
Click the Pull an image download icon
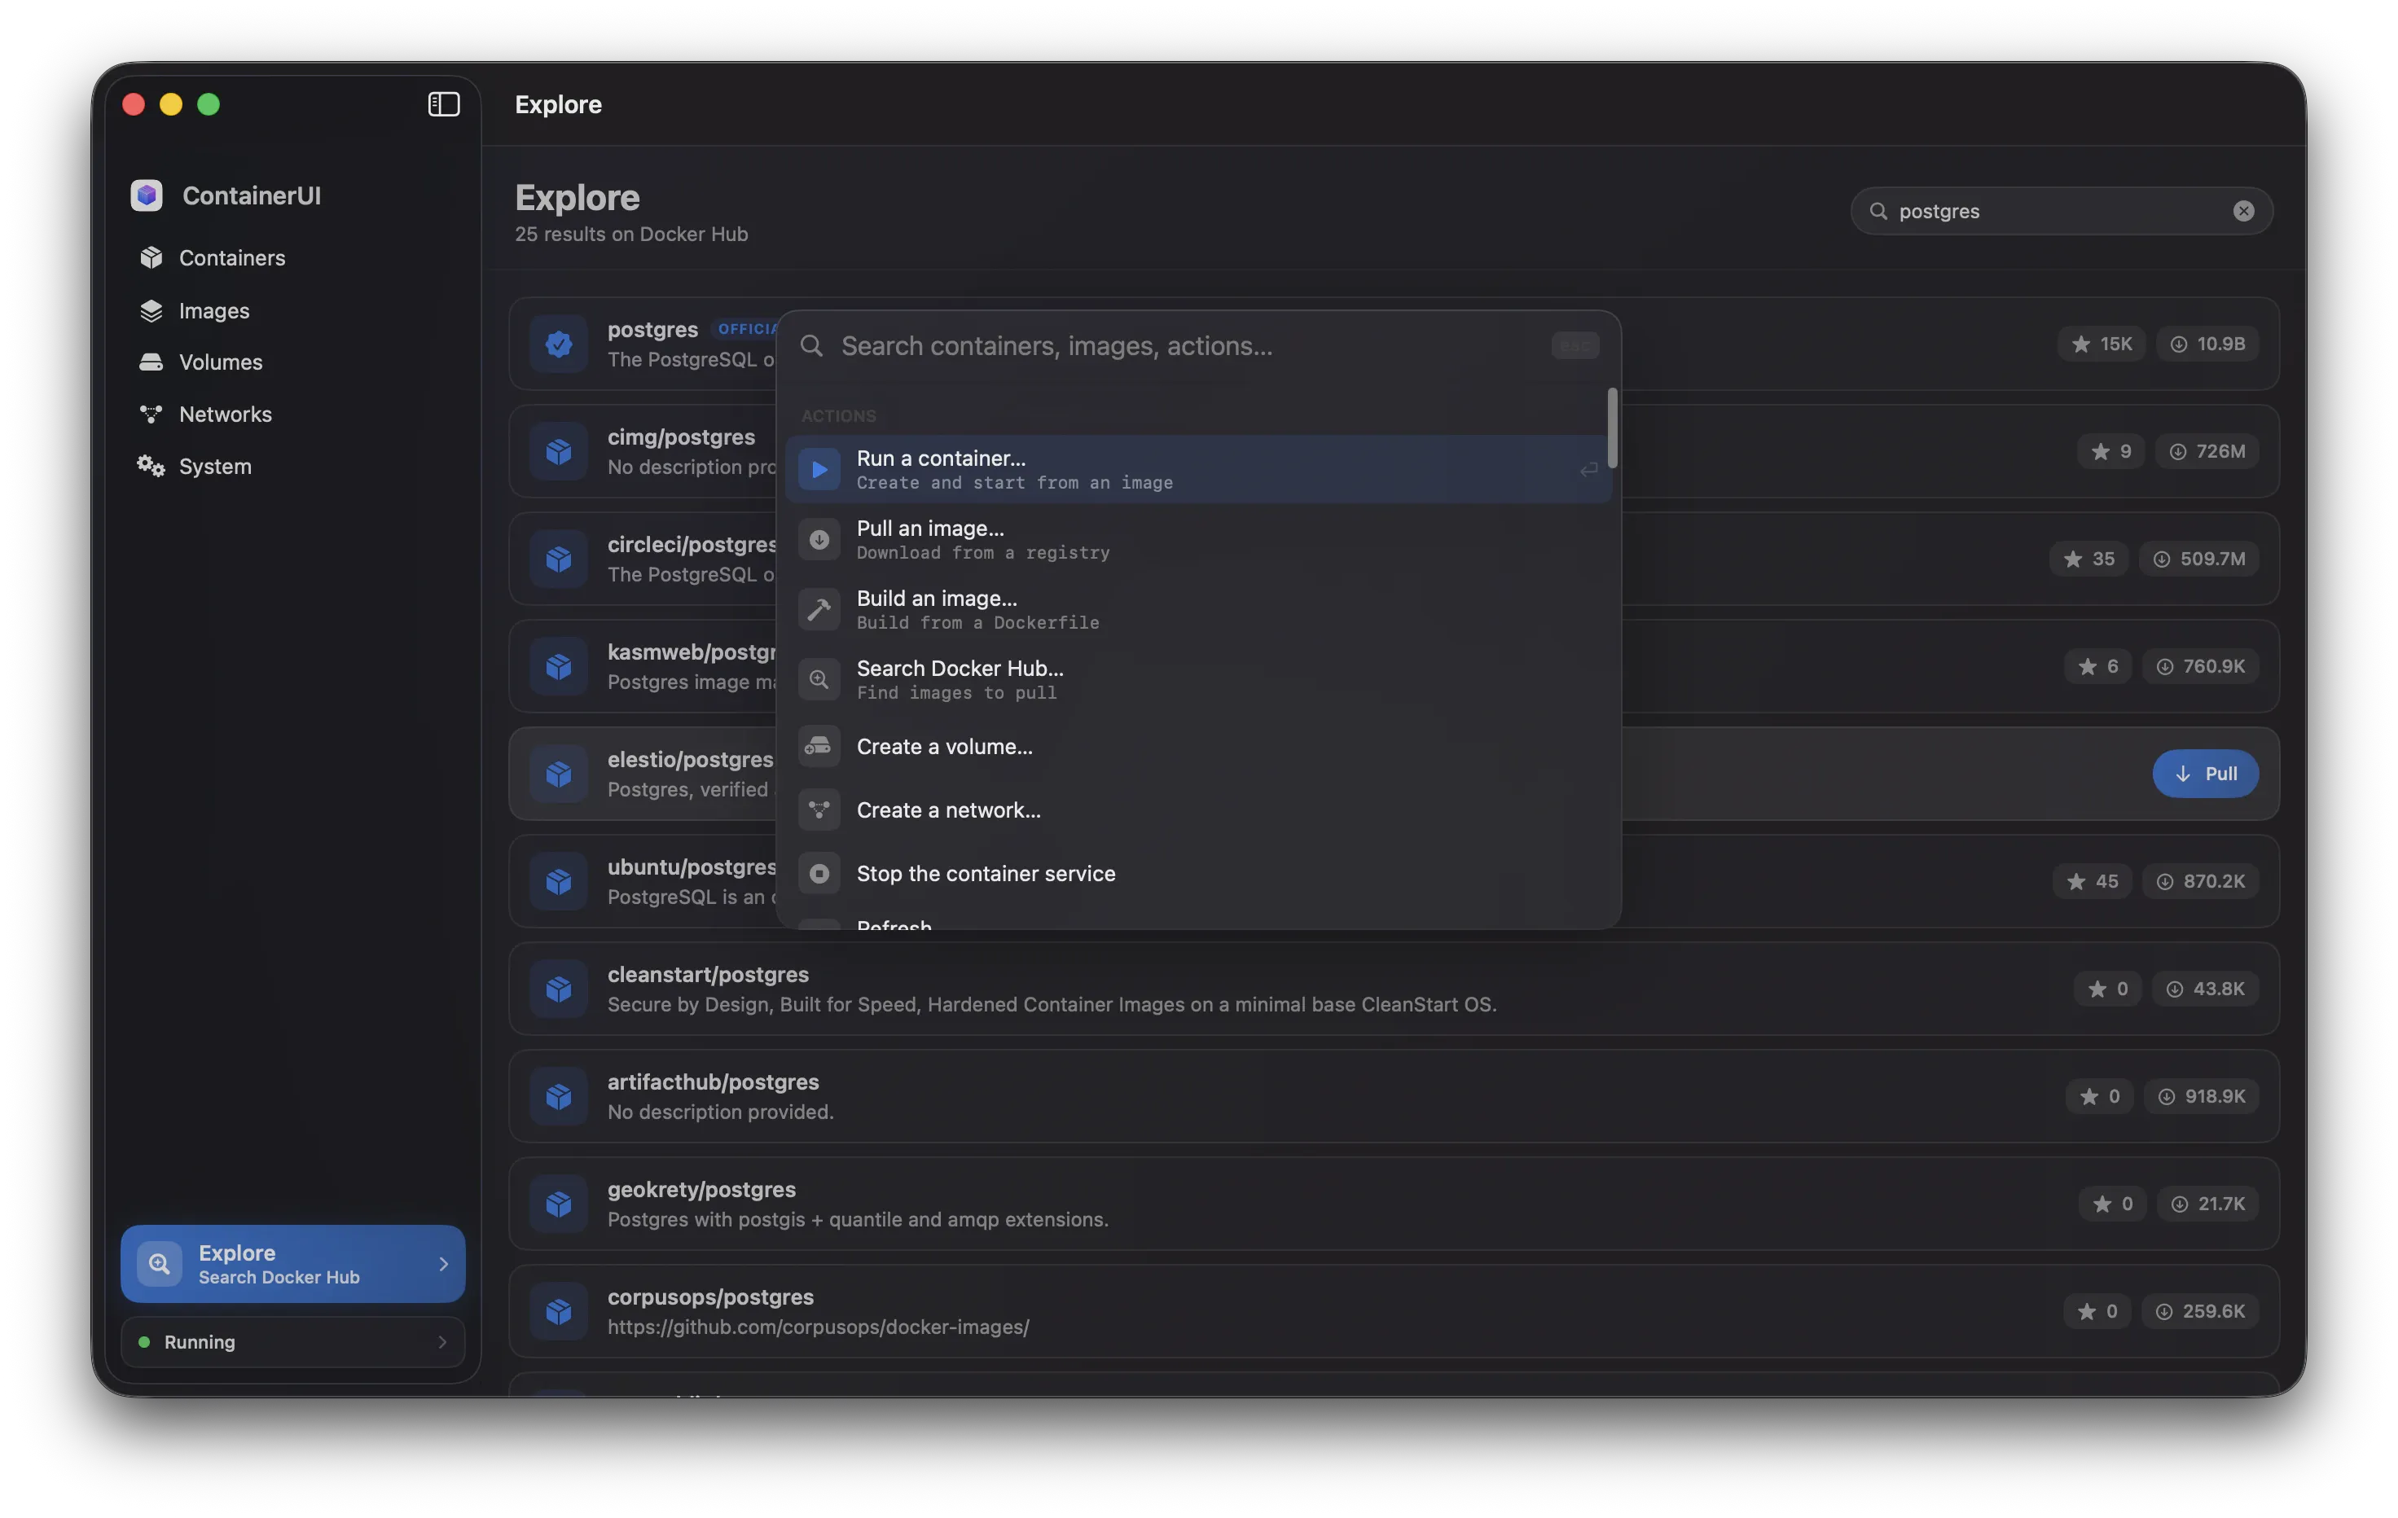pyautogui.click(x=819, y=539)
